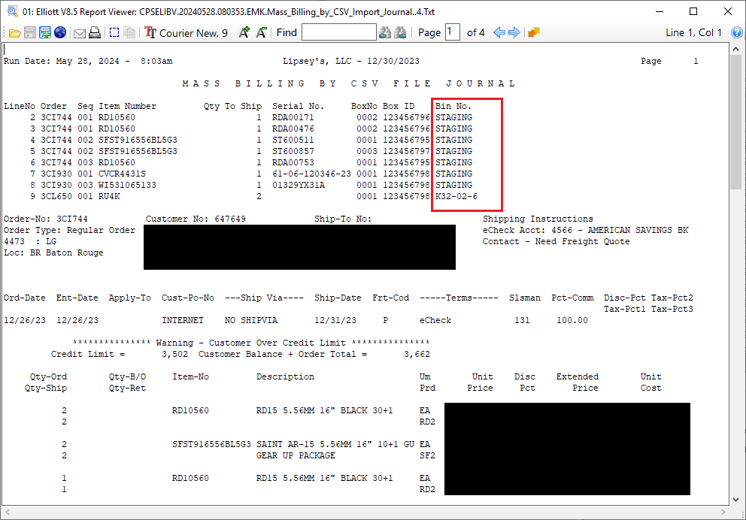Viewport: 746px width, 520px height.
Task: Click 'Customer Over Credit Limit' warning line
Action: (x=251, y=343)
